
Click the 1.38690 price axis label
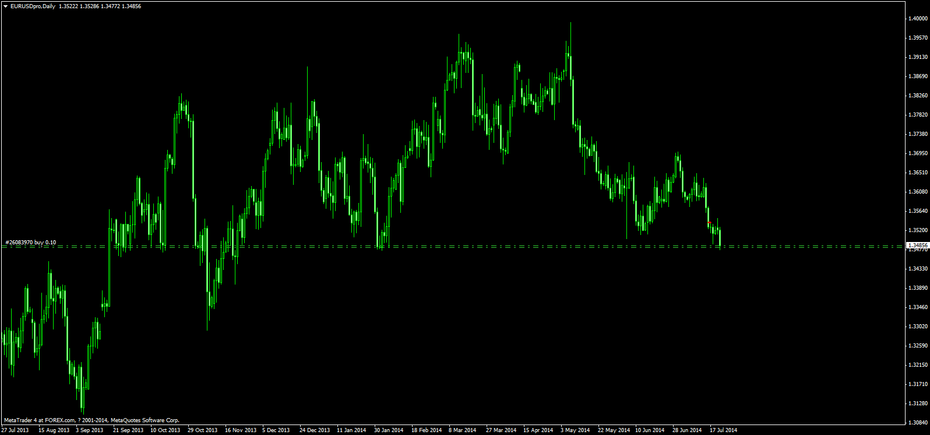pos(918,76)
